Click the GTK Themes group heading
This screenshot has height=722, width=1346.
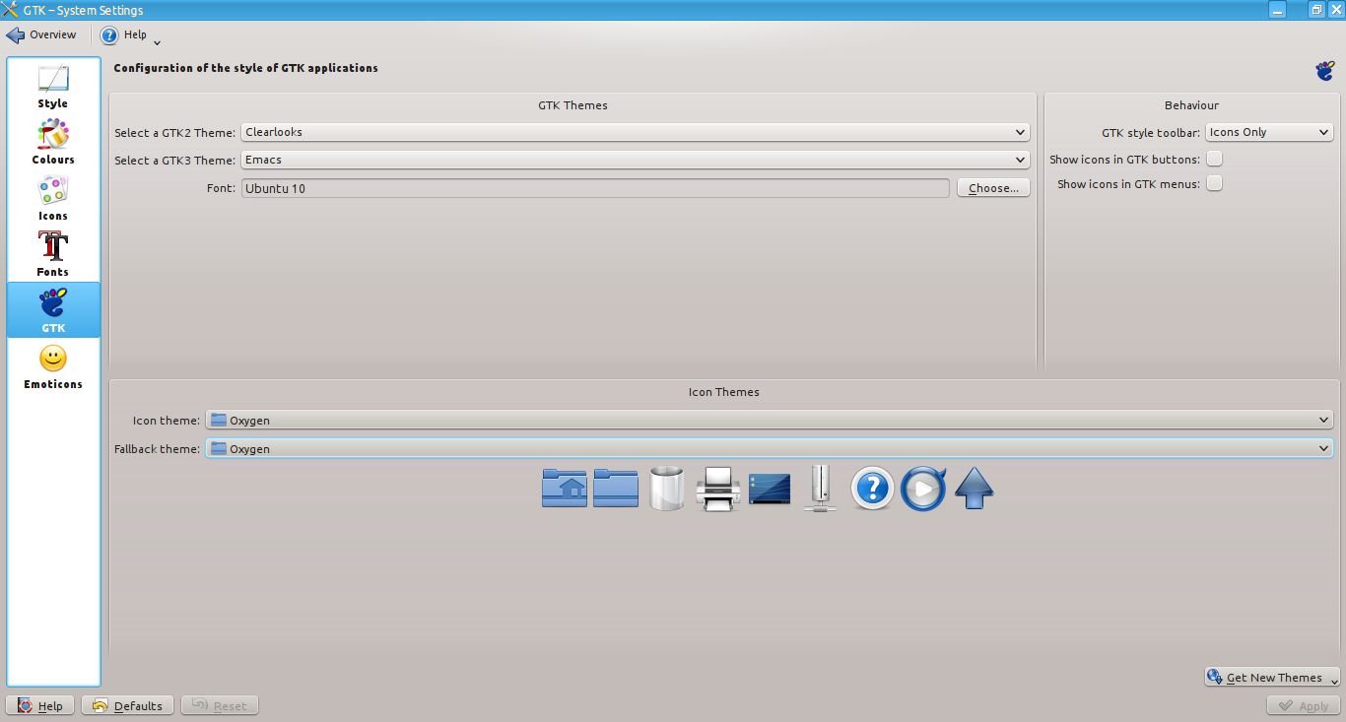572,105
